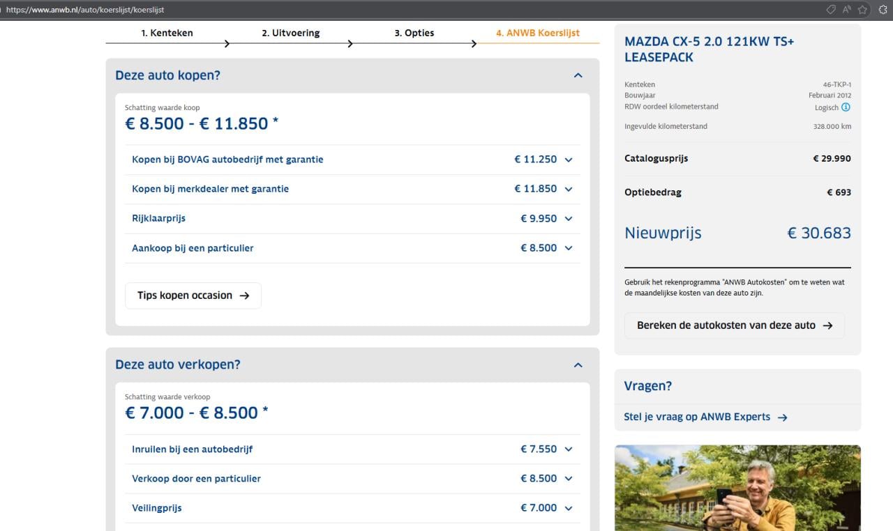Image resolution: width=893 pixels, height=531 pixels.
Task: Click the browser address bar URL
Action: coord(85,10)
